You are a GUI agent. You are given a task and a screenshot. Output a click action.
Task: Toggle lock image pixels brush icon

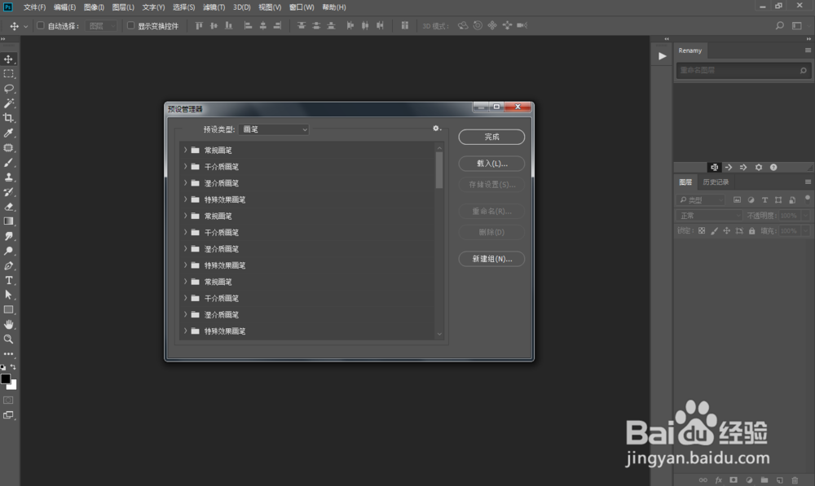(714, 230)
